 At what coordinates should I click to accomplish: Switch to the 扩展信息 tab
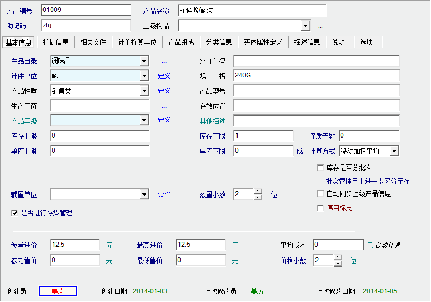[56, 42]
